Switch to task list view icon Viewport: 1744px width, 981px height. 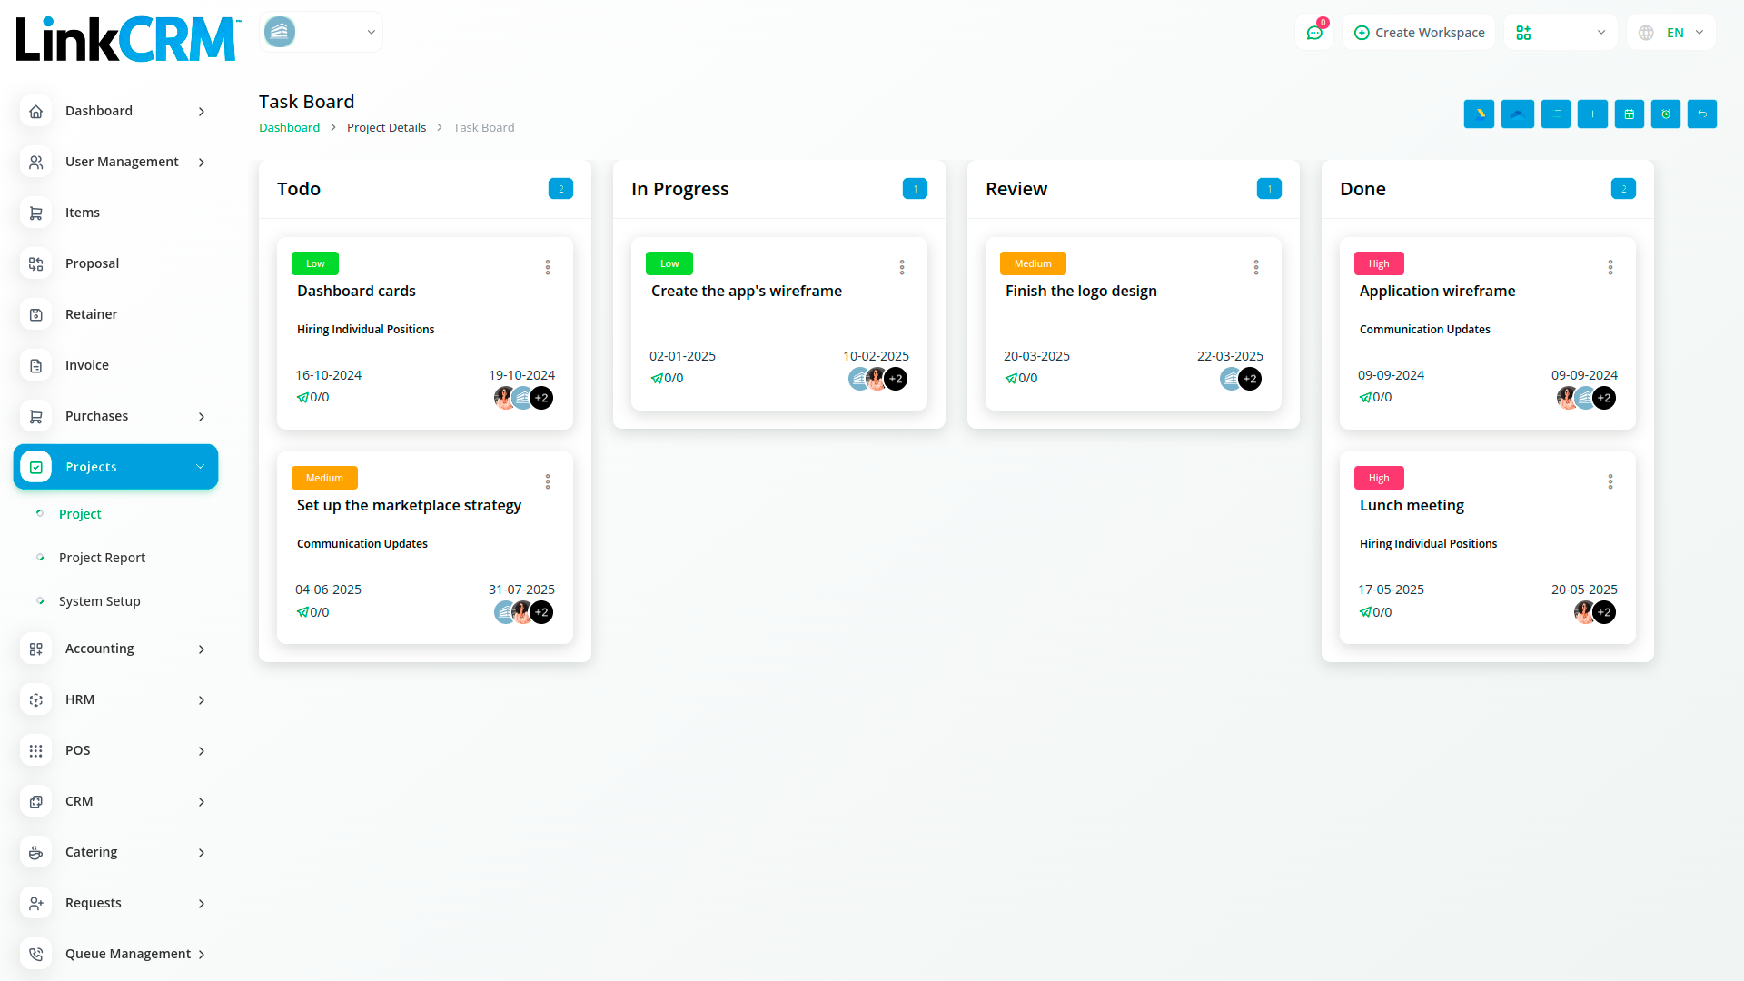coord(1556,114)
